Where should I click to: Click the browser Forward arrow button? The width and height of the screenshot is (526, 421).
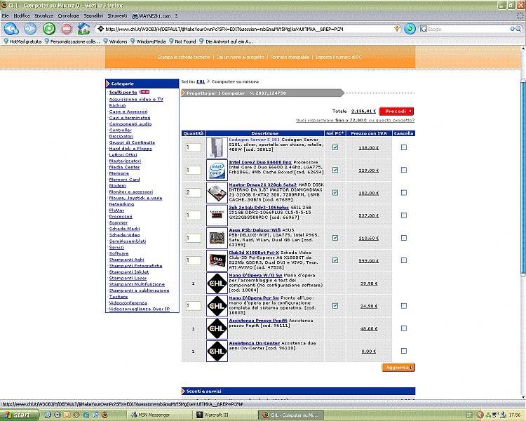pos(30,29)
